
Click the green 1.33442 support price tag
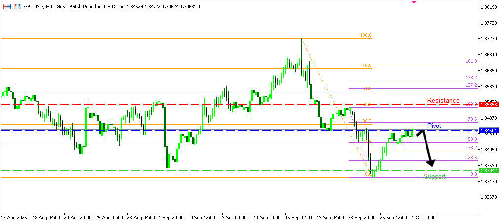click(489, 170)
